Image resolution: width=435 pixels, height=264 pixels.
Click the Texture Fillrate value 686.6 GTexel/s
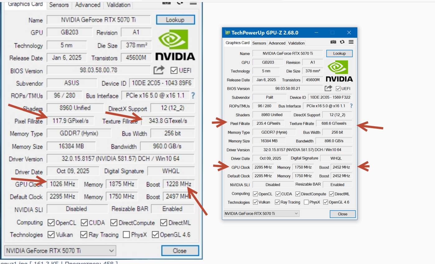pos(334,123)
